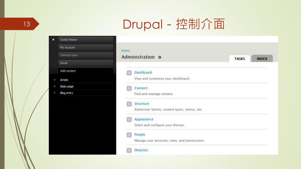Click text 'Administer blocks, content types, menus, etc.'
Image resolution: width=301 pixels, height=169 pixels.
pyautogui.click(x=168, y=109)
